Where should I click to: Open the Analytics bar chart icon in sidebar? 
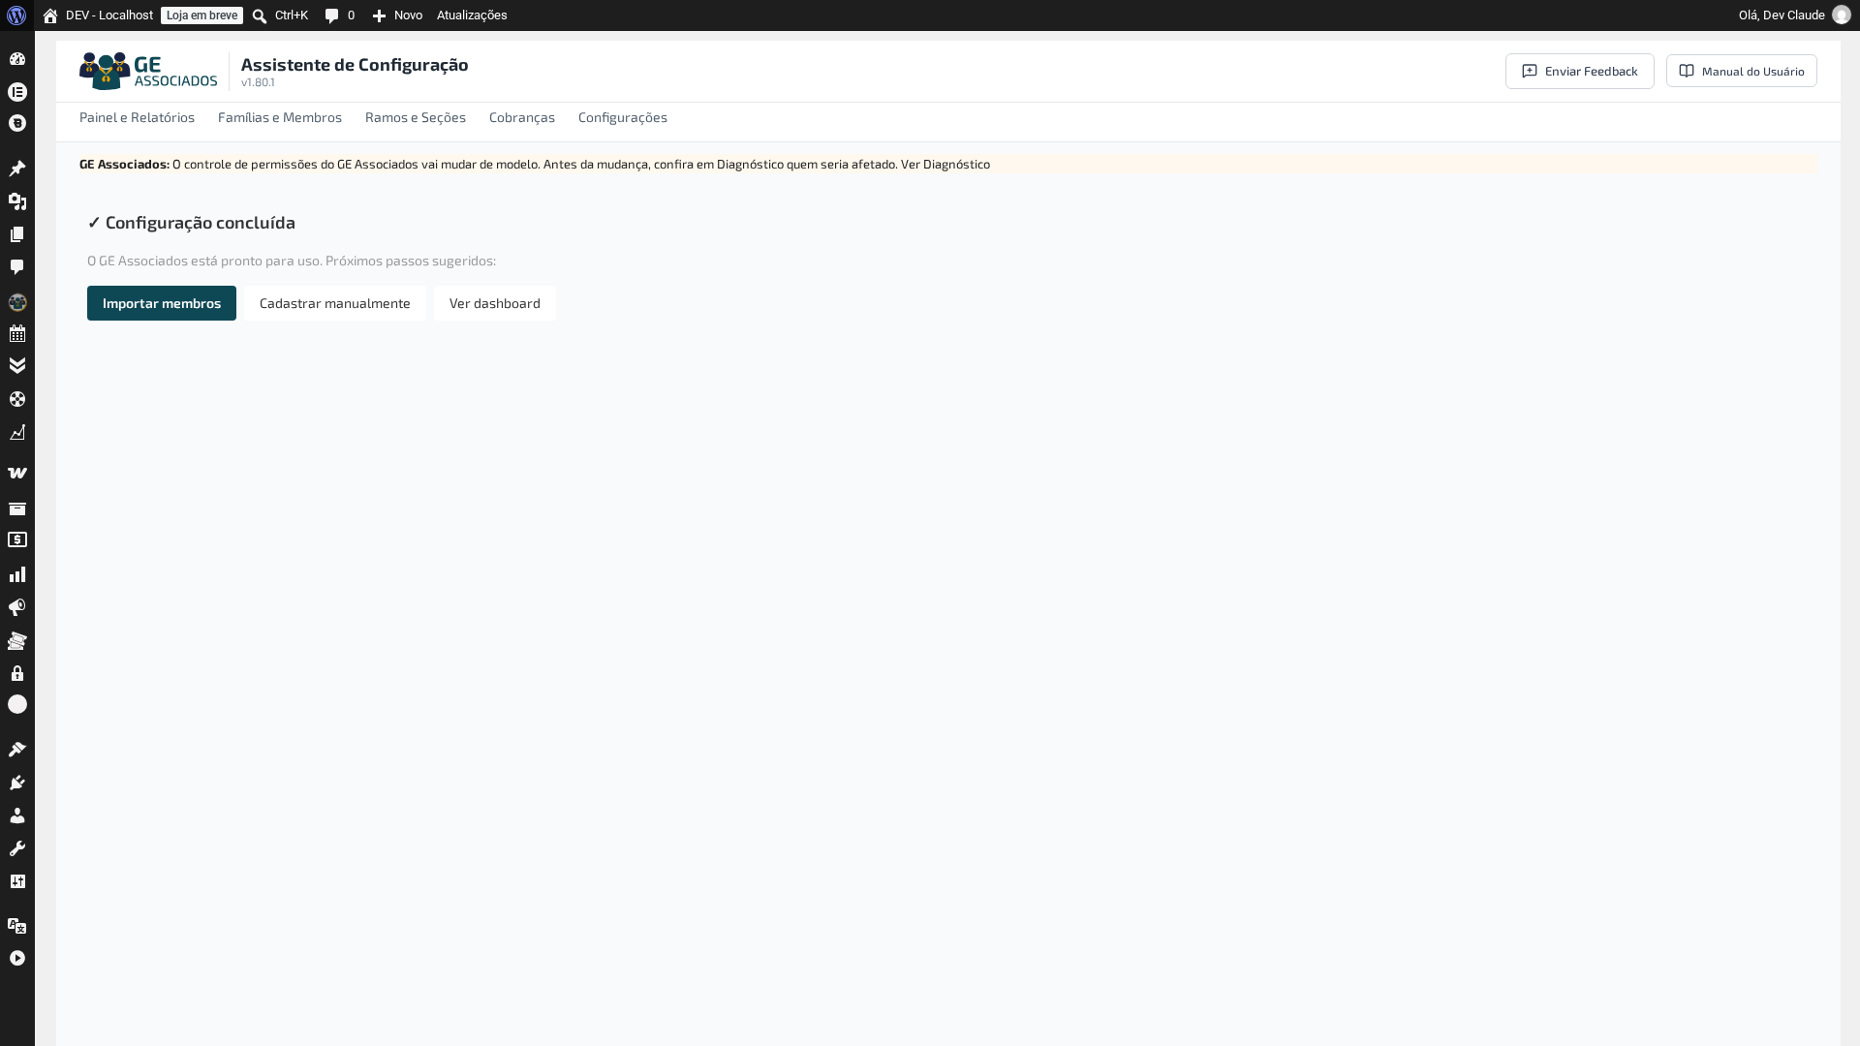click(x=17, y=574)
